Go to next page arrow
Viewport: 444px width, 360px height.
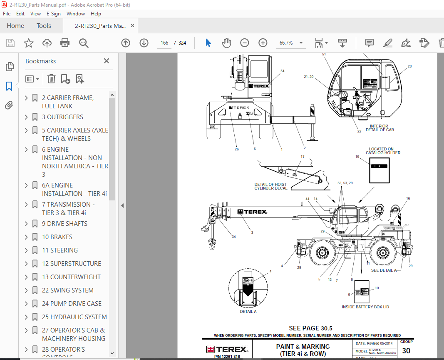click(x=144, y=43)
